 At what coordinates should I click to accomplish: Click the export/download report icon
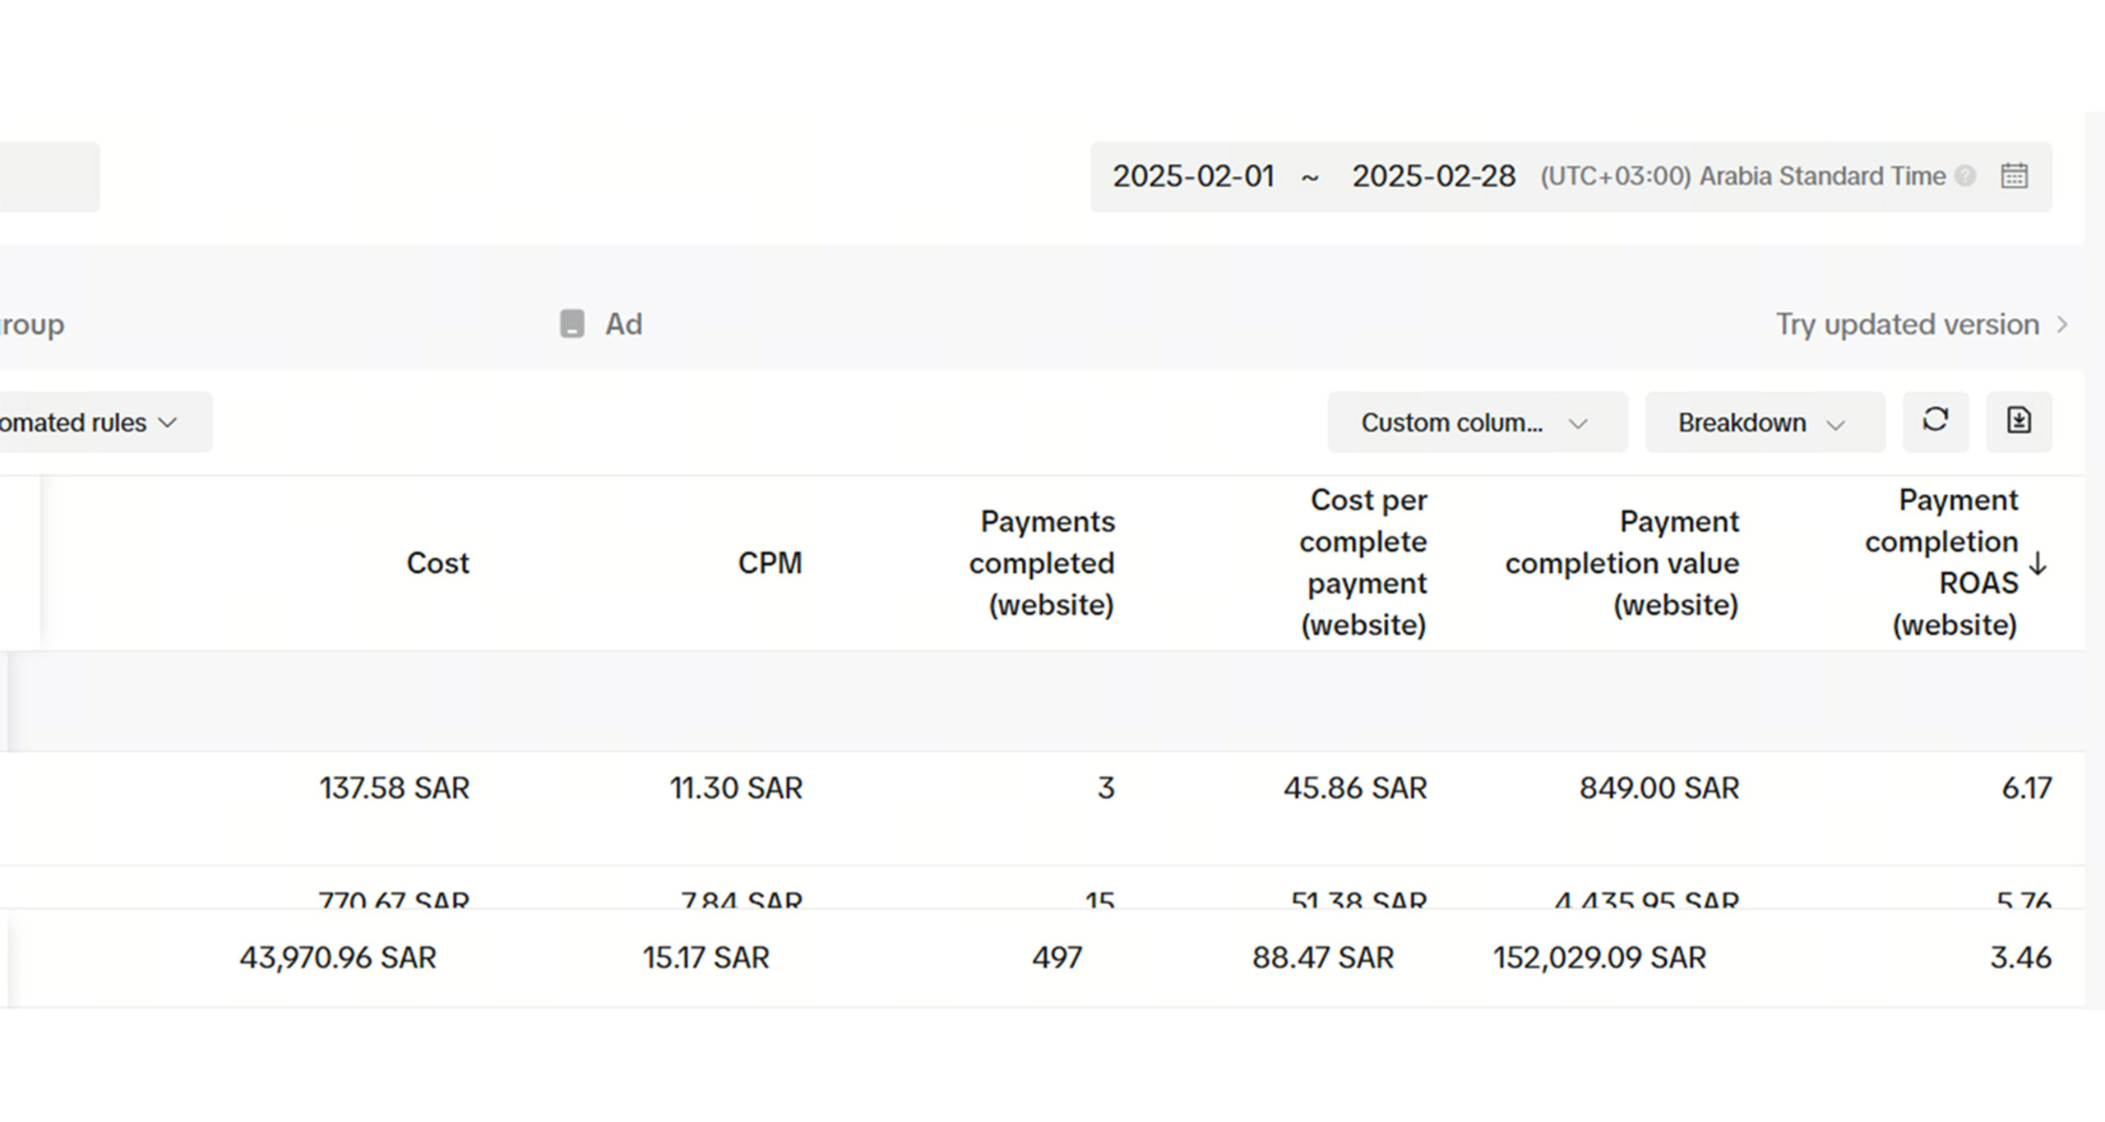pyautogui.click(x=2019, y=421)
